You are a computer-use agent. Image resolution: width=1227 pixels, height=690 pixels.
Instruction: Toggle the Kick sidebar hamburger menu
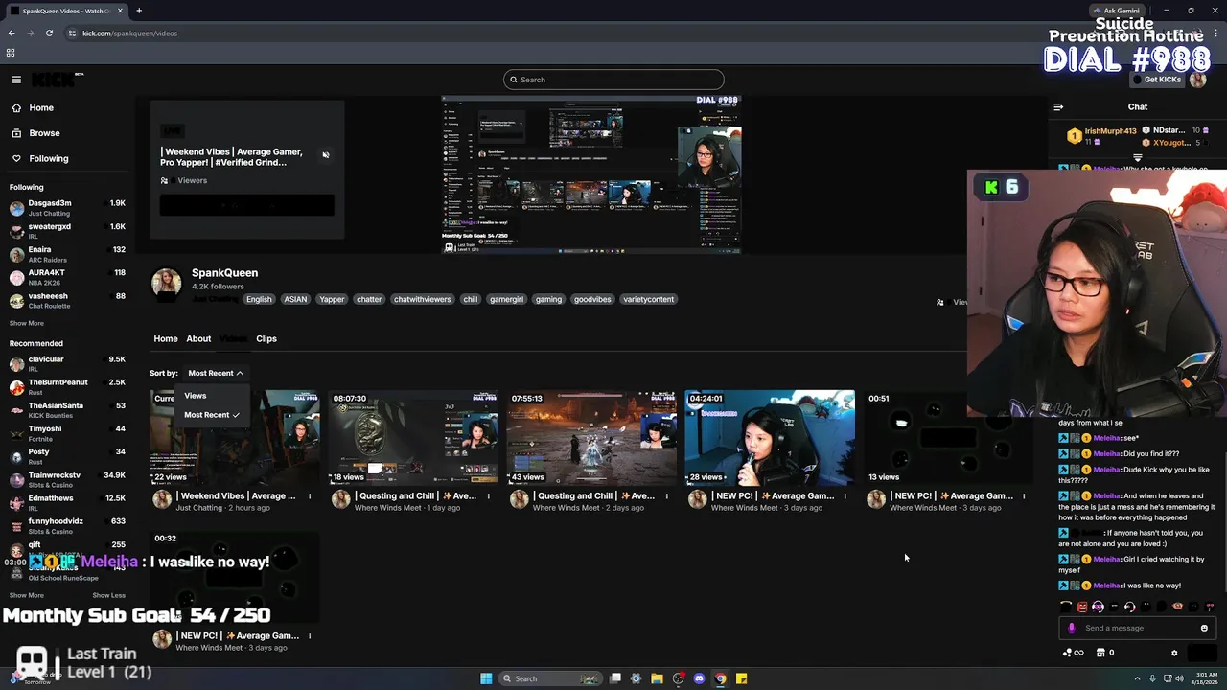pos(16,80)
